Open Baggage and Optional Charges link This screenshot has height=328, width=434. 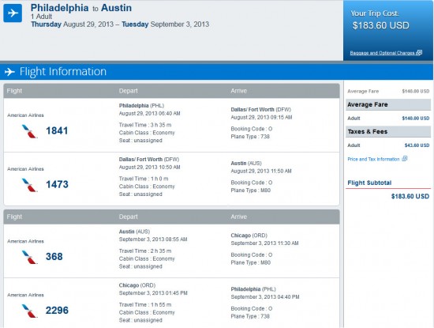tap(382, 53)
